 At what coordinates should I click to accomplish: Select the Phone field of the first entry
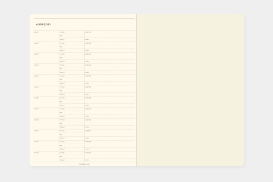(71, 32)
